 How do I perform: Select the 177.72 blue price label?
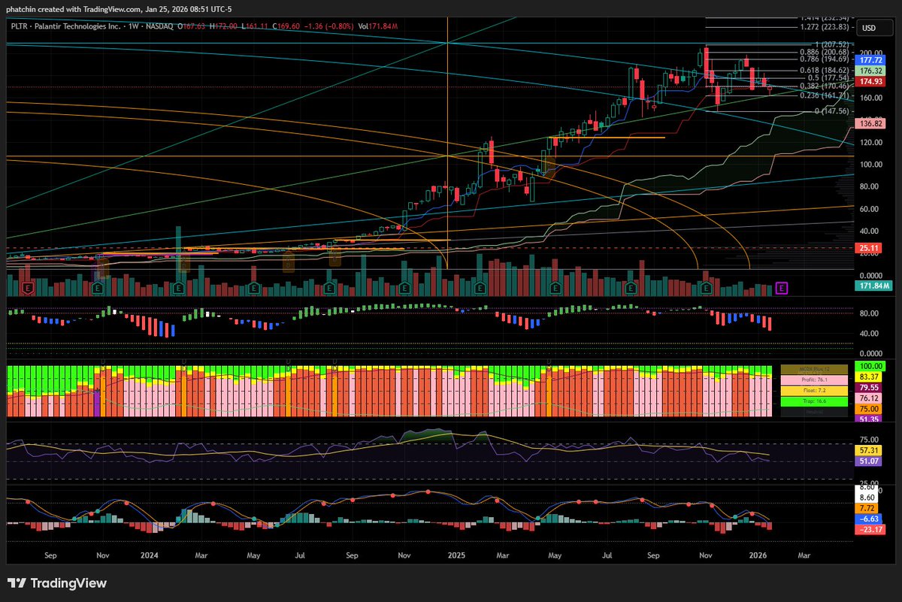coord(870,59)
